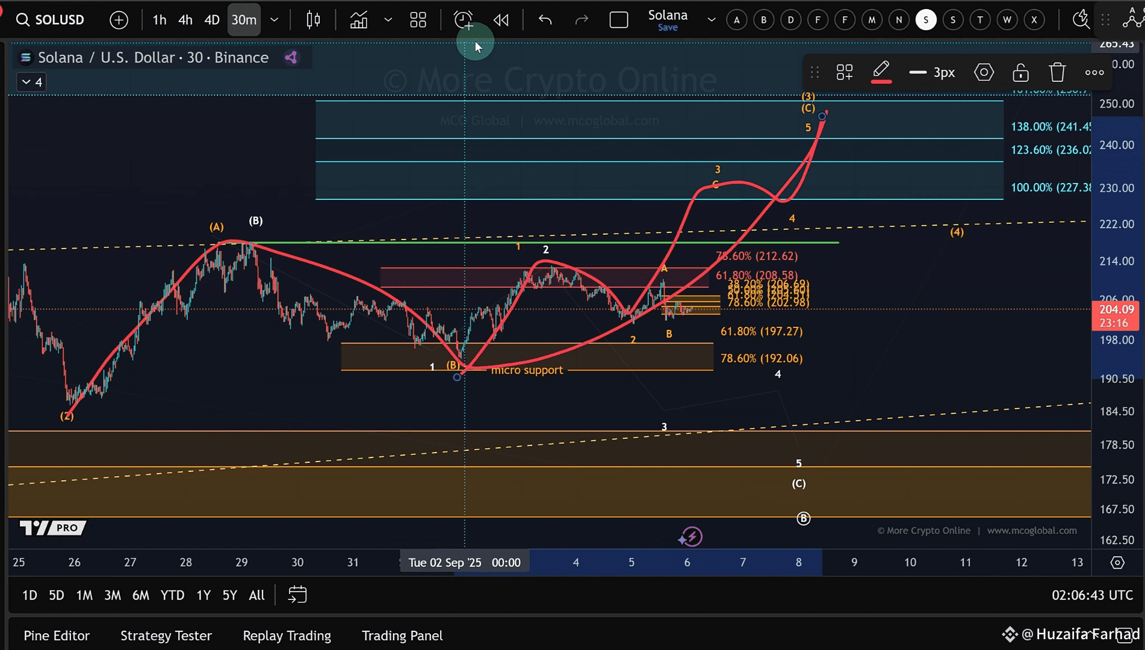The image size is (1145, 650).
Task: Switch to layout B circle
Action: pyautogui.click(x=764, y=20)
